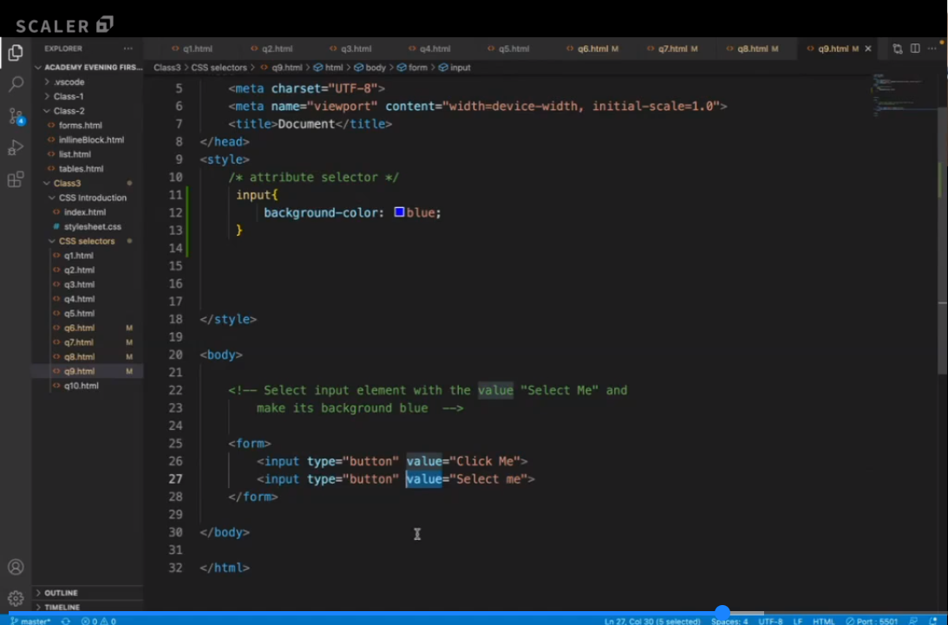Click the master branch in status bar
This screenshot has height=625, width=948.
[x=31, y=621]
